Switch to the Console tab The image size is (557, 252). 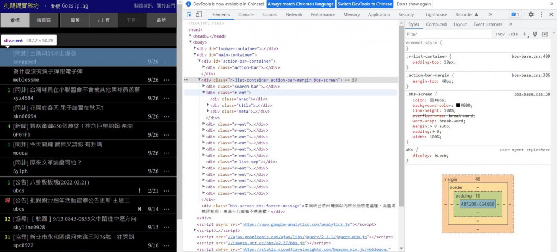(x=246, y=15)
